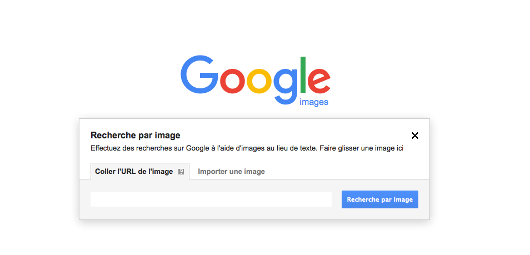The image size is (530, 255).
Task: Click the blue 'images' label under logo
Action: [x=313, y=102]
